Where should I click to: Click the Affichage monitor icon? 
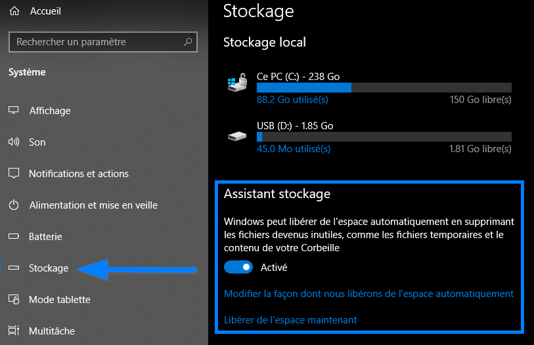(x=14, y=110)
